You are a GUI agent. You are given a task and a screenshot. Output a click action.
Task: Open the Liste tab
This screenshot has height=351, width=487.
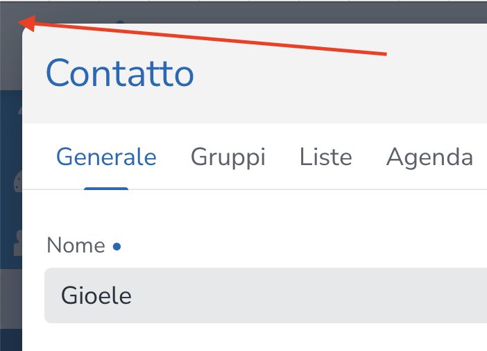click(325, 157)
